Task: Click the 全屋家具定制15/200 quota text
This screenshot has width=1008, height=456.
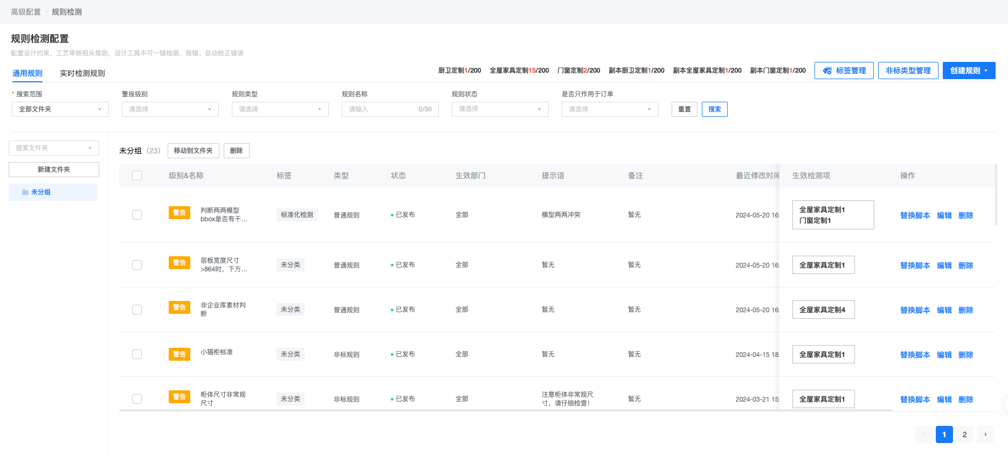Action: tap(519, 71)
